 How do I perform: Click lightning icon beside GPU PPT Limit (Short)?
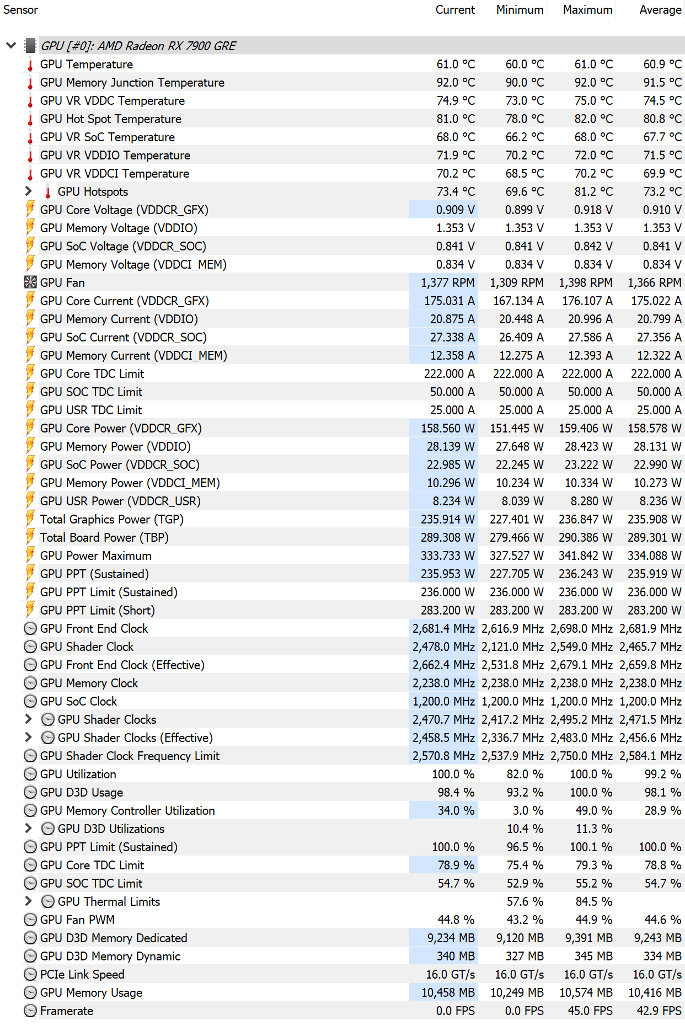[30, 610]
